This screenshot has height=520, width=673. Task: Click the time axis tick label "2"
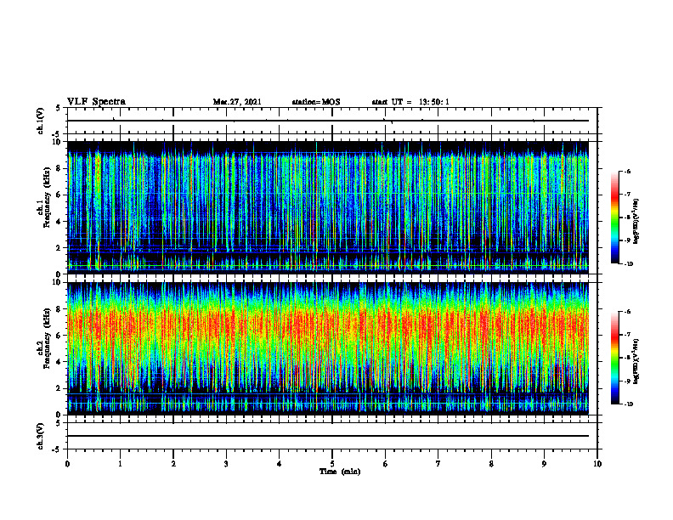pos(173,464)
